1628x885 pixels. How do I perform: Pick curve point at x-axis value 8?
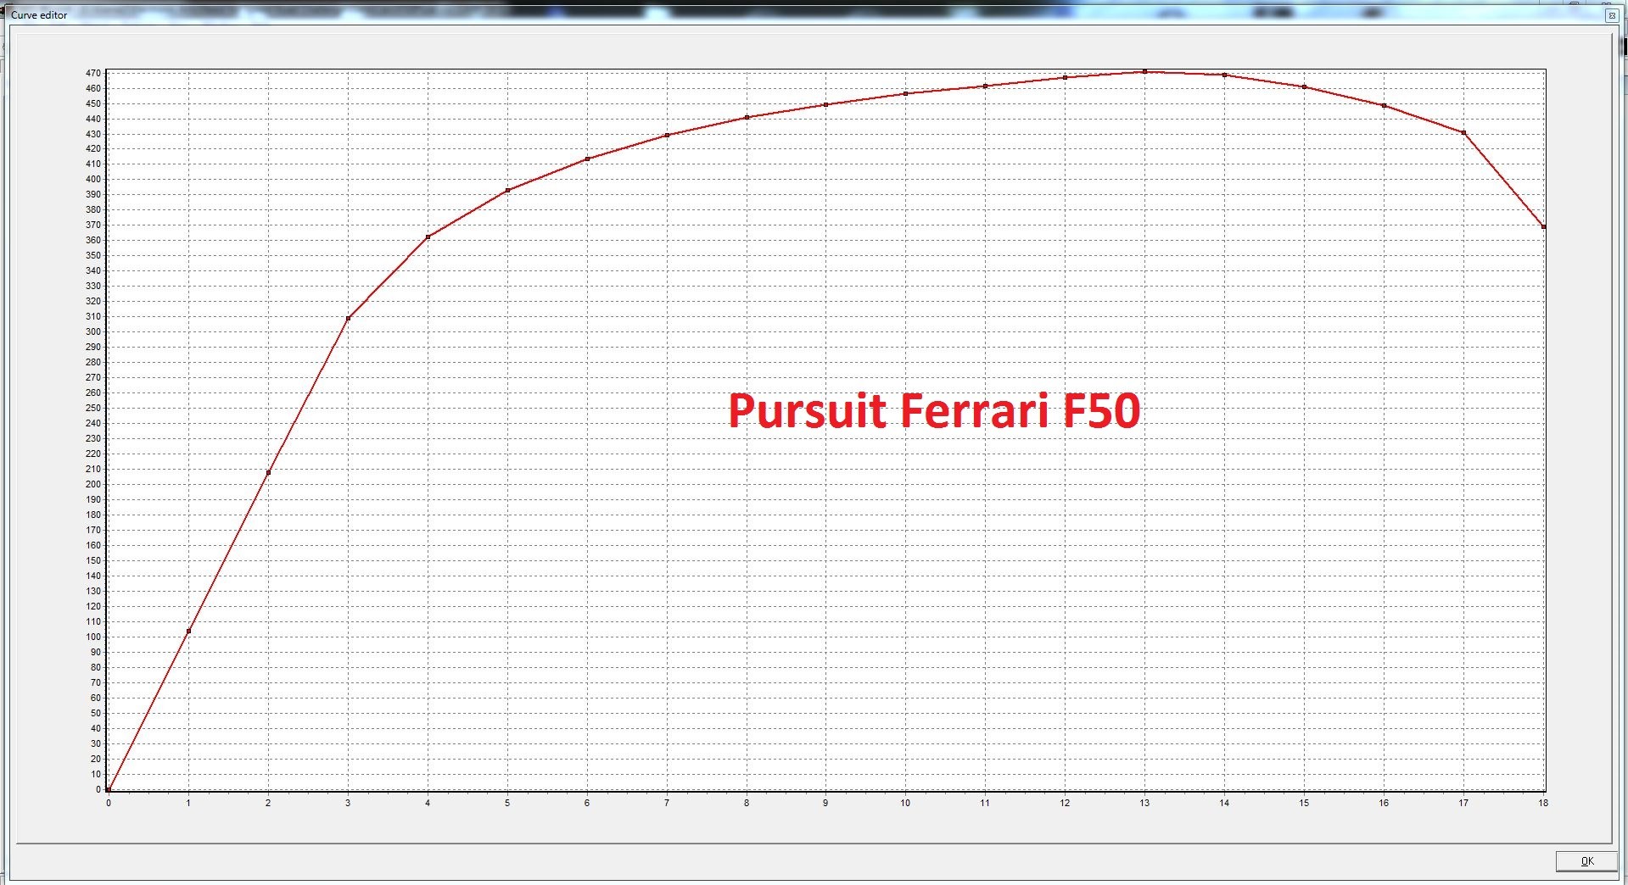tap(747, 117)
